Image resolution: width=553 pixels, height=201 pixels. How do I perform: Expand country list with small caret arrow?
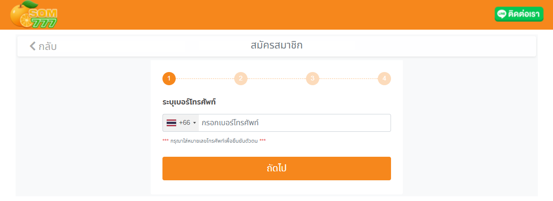click(195, 123)
